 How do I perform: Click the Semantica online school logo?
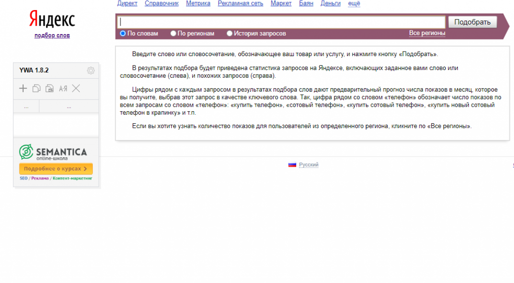tap(53, 152)
